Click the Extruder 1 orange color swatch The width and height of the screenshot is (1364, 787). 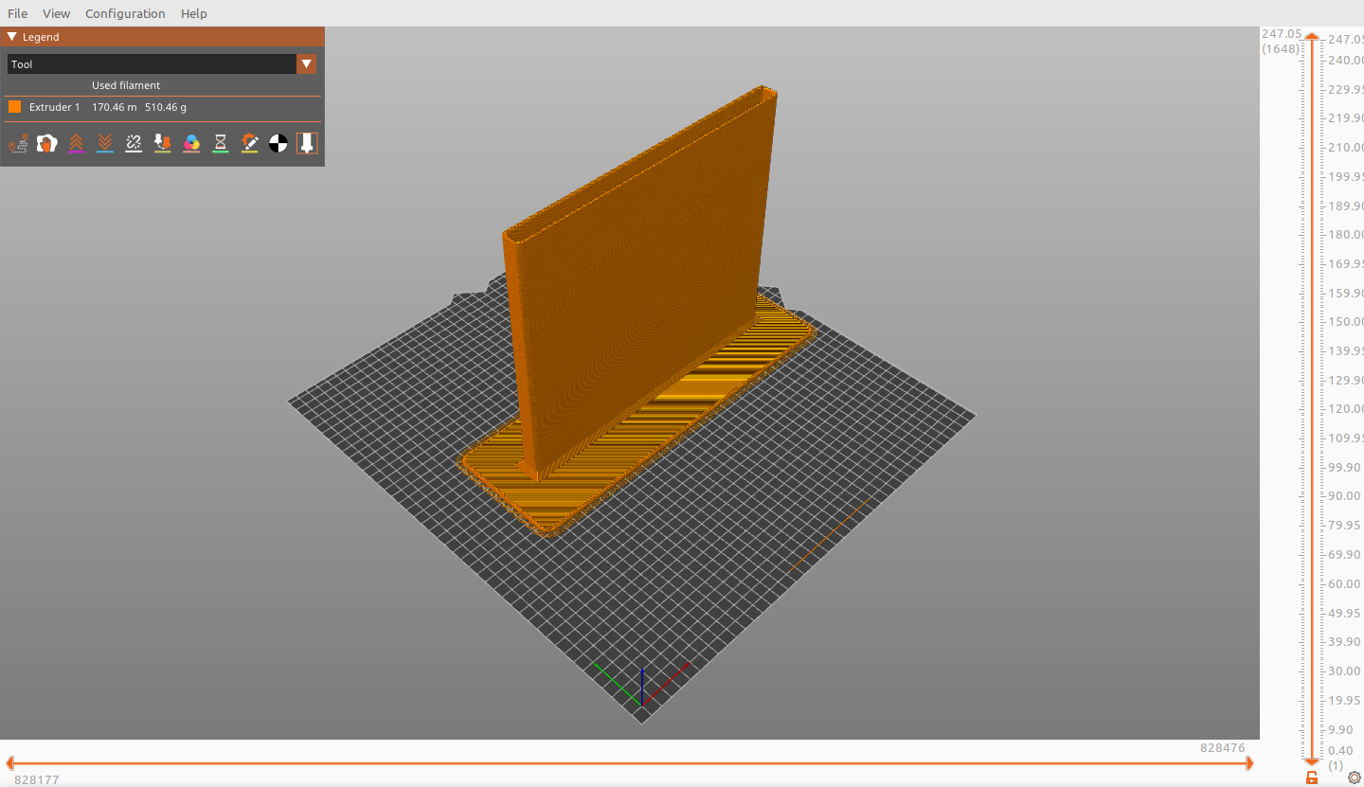click(x=15, y=107)
